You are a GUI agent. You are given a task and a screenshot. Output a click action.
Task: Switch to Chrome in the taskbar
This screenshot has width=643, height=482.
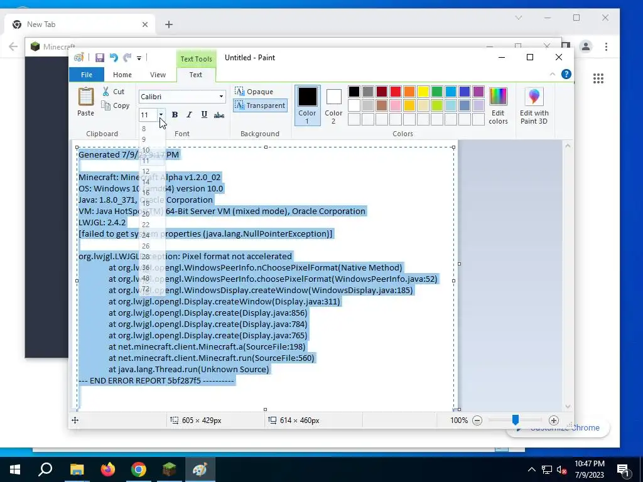[139, 469]
